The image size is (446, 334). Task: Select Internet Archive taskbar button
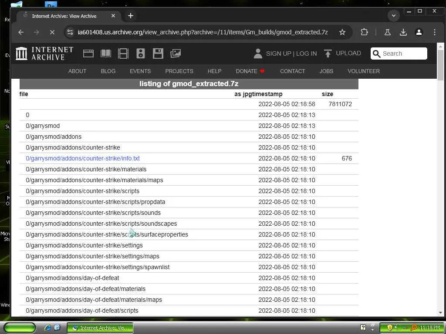pyautogui.click(x=100, y=328)
